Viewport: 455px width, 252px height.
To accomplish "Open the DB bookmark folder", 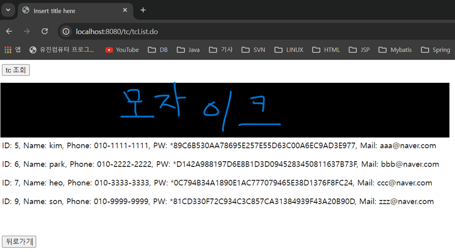I will [x=158, y=50].
